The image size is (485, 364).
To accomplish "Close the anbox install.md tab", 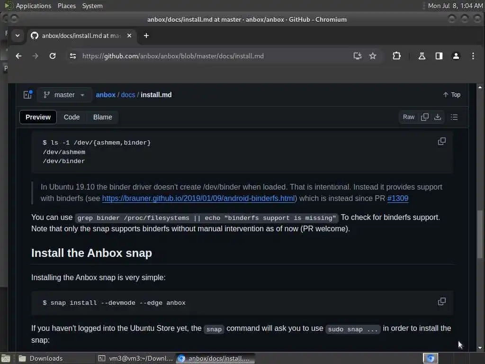I will [x=129, y=36].
